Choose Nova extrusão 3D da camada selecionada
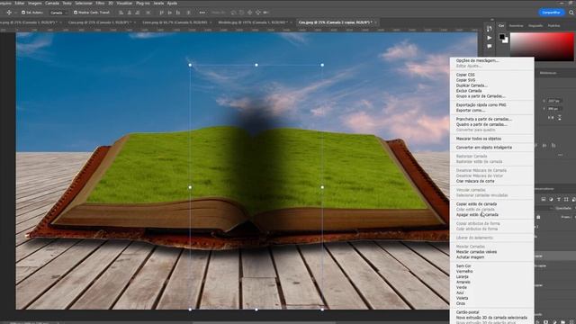This screenshot has height=324, width=576. (491, 318)
